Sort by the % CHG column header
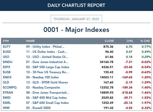 (145, 41)
